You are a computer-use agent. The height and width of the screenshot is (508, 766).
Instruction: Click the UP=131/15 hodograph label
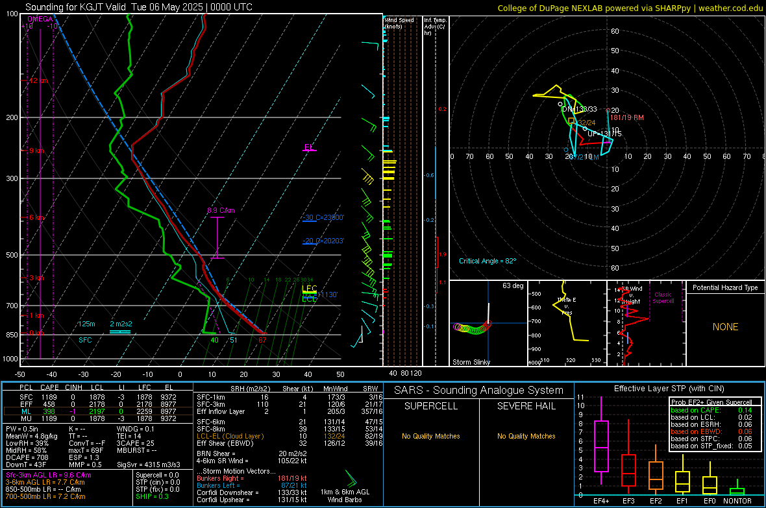tap(604, 134)
